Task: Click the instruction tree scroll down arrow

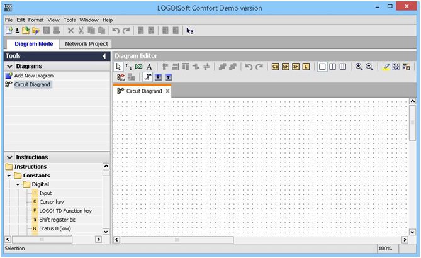Action: point(106,232)
